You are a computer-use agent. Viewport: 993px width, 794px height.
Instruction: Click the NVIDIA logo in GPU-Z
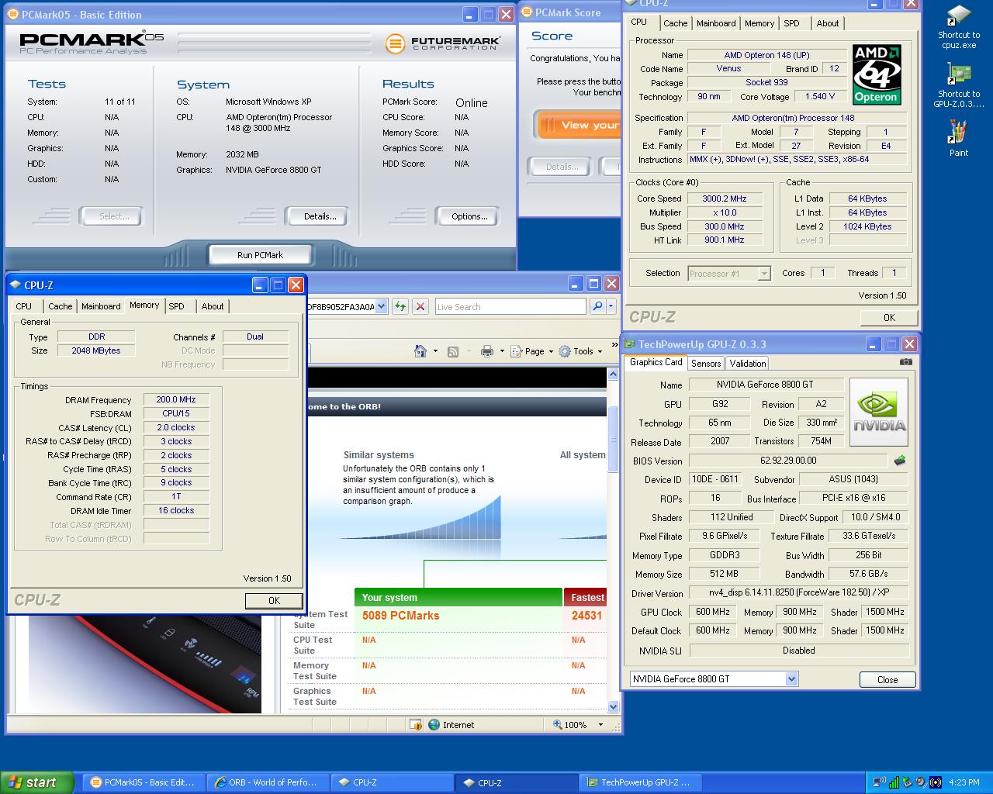click(879, 412)
